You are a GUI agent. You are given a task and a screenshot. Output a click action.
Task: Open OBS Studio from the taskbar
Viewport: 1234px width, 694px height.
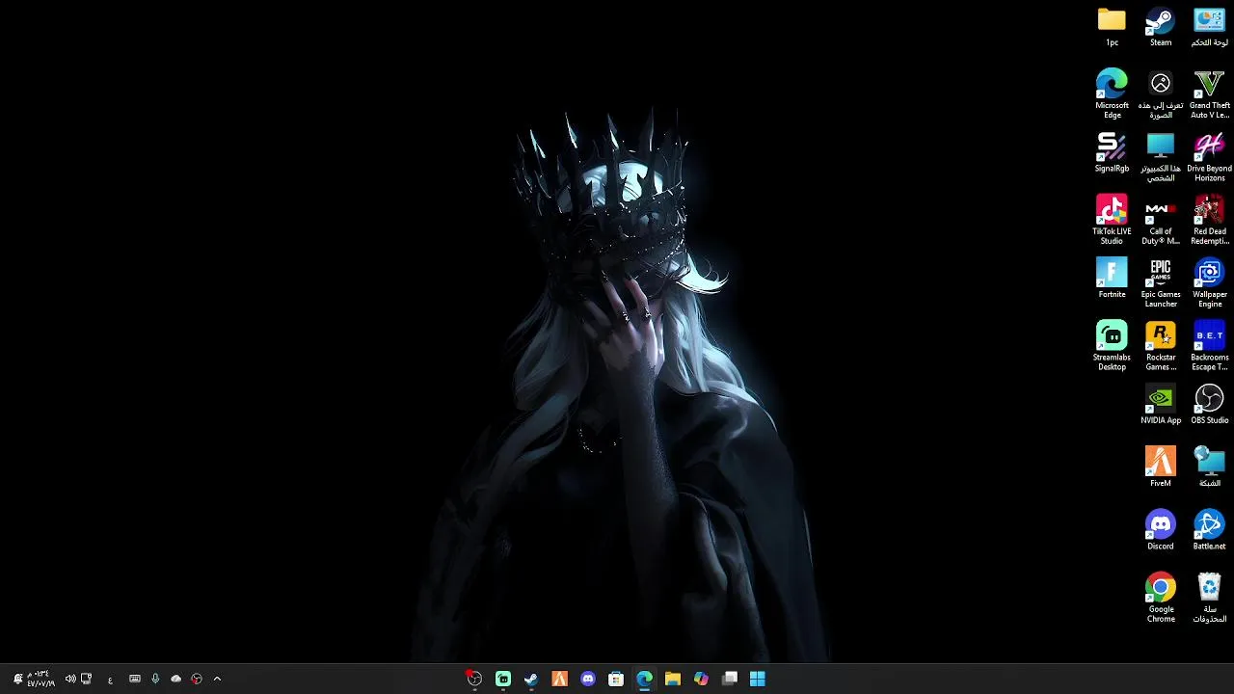pyautogui.click(x=474, y=679)
